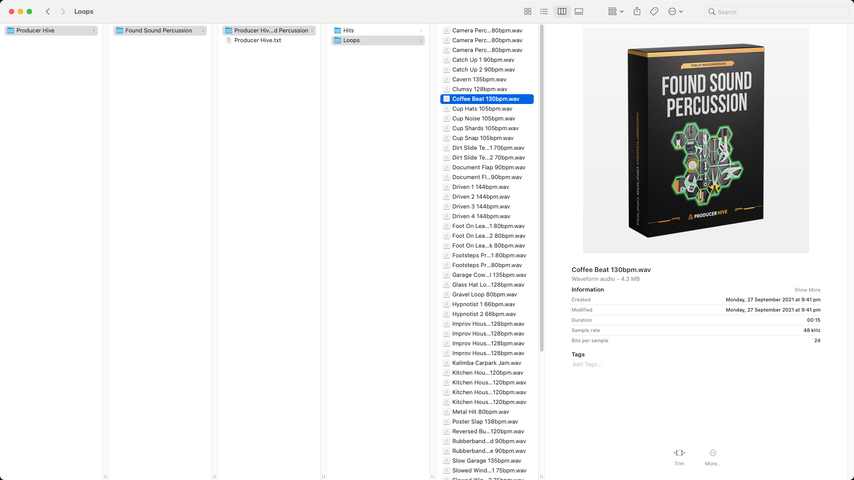Click the green zoom window button

(29, 12)
